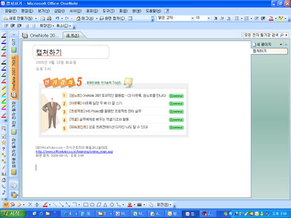Click the 축소(C) button
Viewport: 291px width, 218px height.
click(64, 26)
